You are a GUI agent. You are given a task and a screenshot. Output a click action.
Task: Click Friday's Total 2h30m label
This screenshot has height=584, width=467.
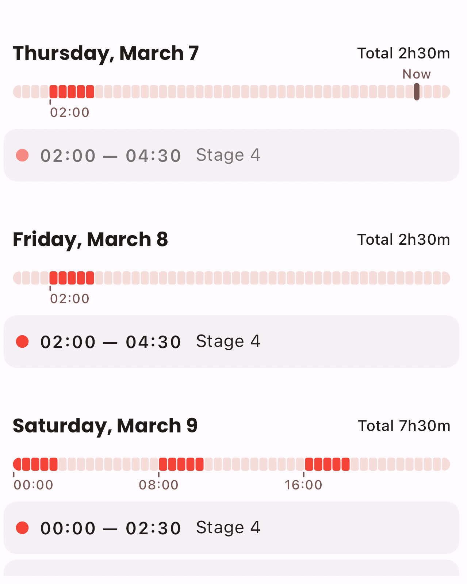[403, 240]
